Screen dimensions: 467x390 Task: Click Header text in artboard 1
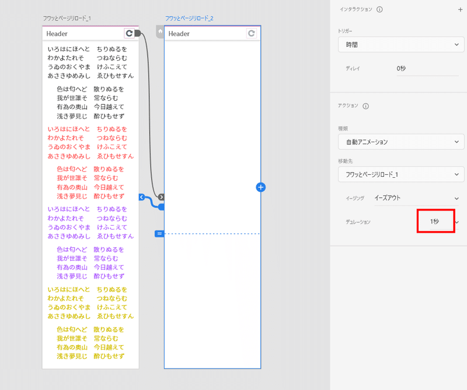[57, 34]
